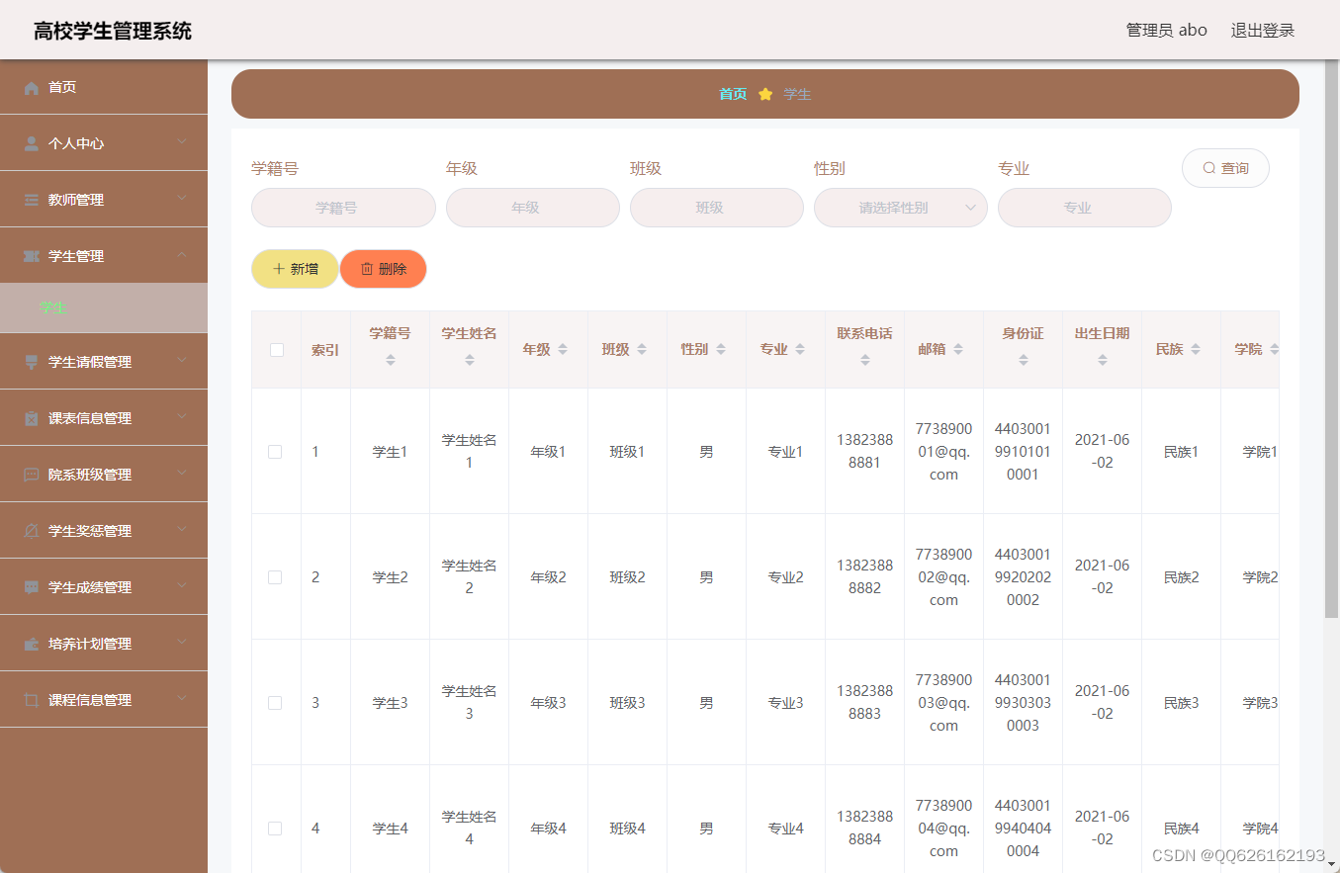
Task: Click the crop icon beside 课程信息管理
Action: [32, 700]
